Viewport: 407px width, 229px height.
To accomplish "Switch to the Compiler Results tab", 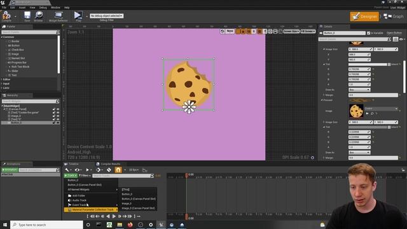I will [108, 164].
